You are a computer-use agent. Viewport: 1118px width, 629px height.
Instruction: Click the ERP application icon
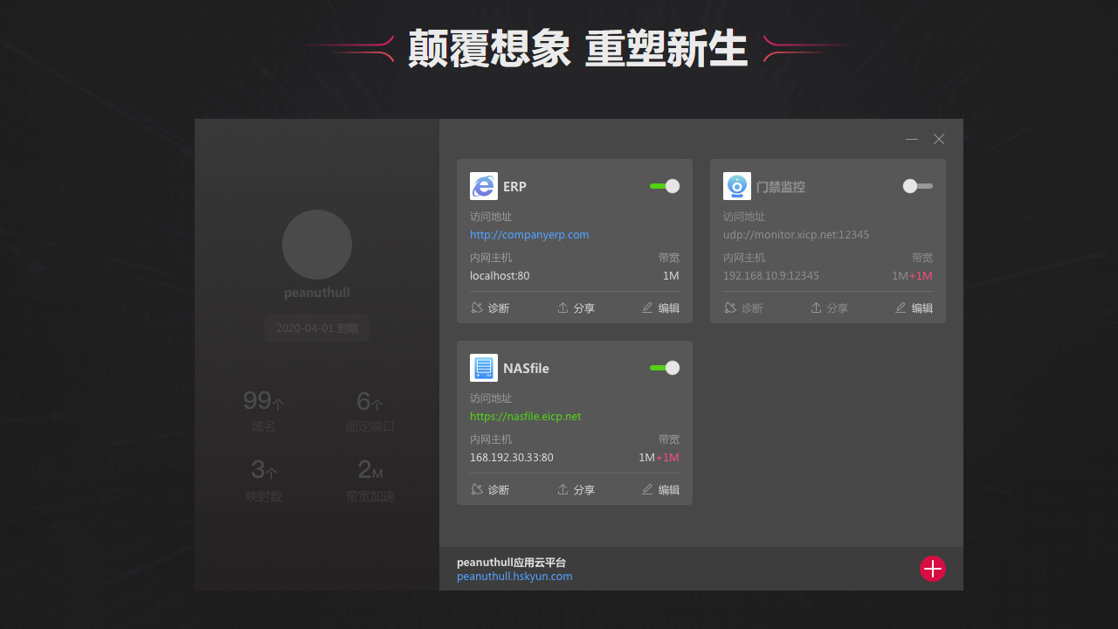click(483, 186)
